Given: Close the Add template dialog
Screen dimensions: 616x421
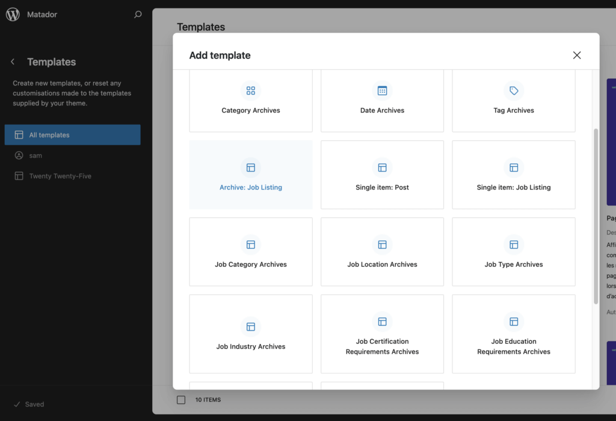Looking at the screenshot, I should 577,55.
